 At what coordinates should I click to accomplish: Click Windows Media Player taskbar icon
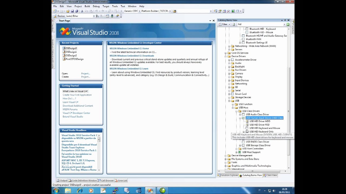(x=91, y=190)
